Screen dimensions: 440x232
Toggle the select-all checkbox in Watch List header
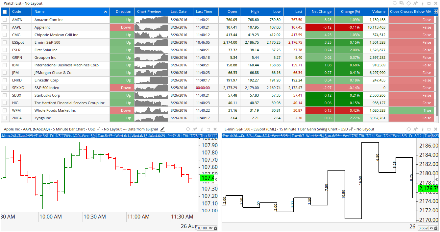[5, 12]
